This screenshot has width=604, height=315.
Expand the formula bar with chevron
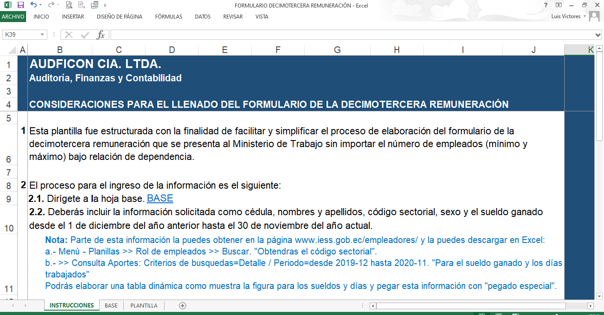(x=598, y=35)
